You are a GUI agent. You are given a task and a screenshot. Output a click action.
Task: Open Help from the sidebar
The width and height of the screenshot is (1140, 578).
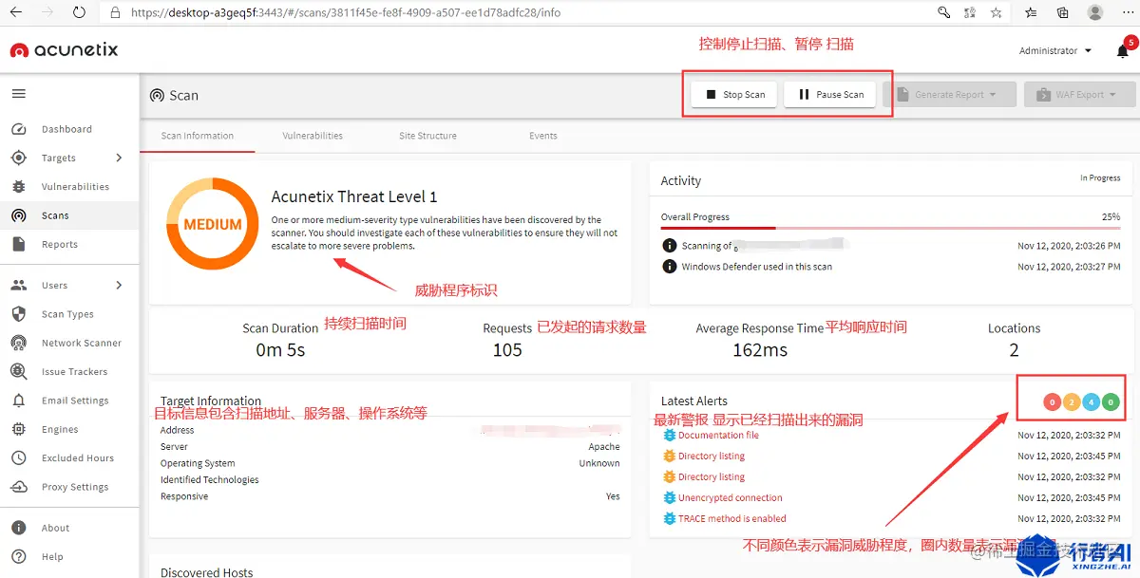point(52,557)
